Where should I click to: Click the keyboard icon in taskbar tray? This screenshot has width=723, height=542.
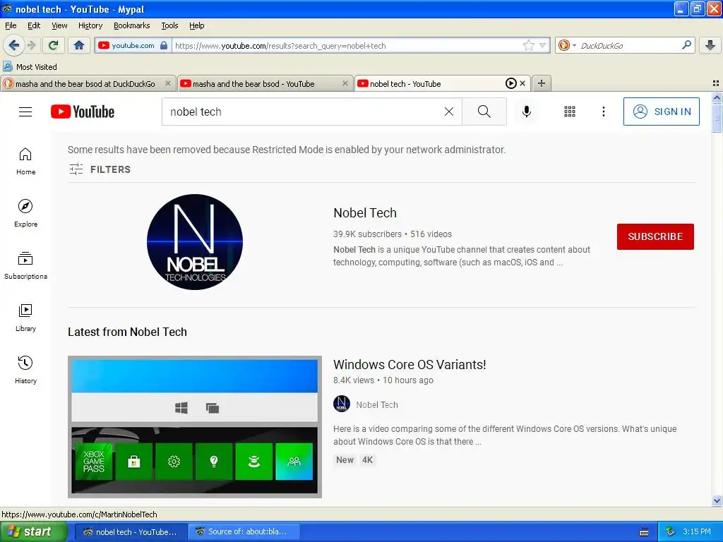tap(644, 532)
